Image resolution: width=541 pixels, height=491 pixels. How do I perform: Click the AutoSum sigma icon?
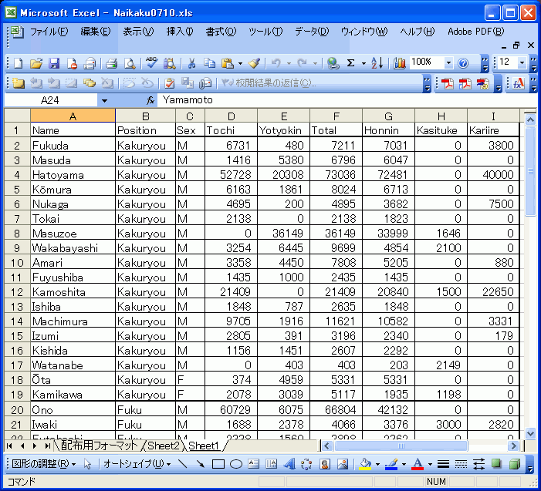pyautogui.click(x=351, y=63)
